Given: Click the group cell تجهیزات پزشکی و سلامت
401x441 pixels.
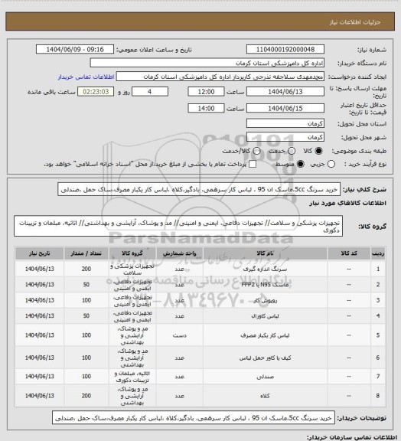Looking at the screenshot, I should coord(132,269).
